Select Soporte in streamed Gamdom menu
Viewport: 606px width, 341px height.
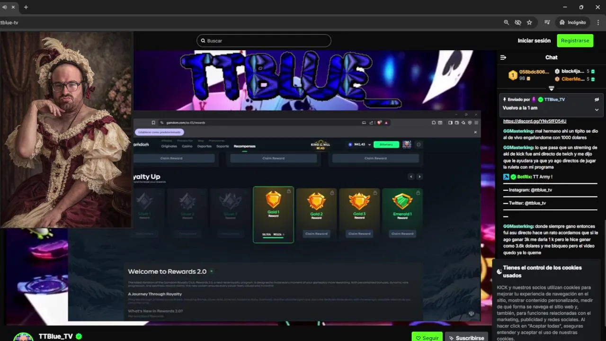click(223, 146)
